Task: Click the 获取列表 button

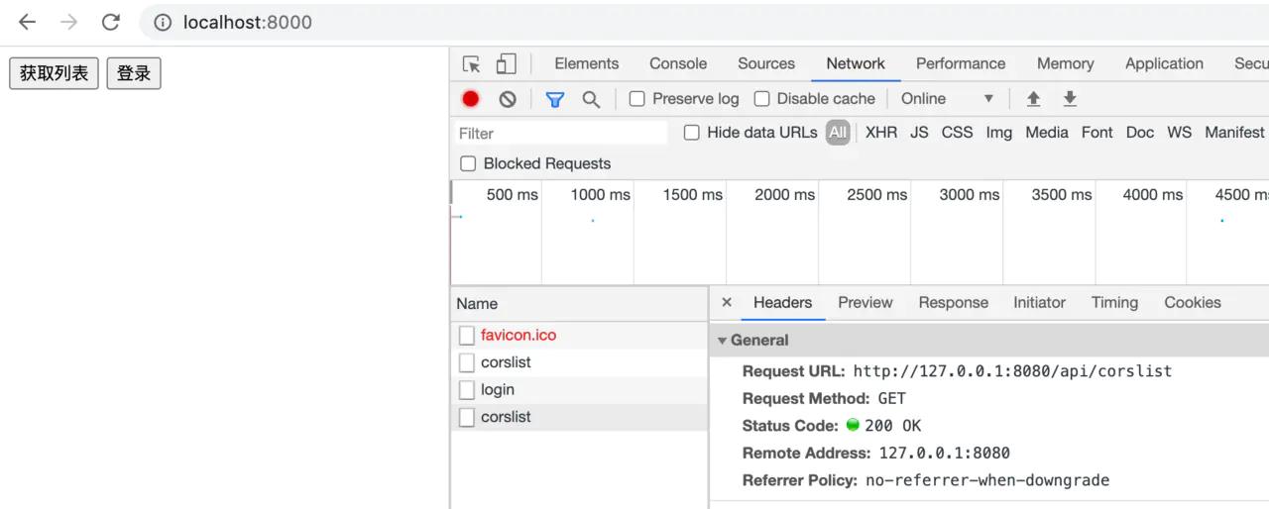Action: tap(54, 73)
